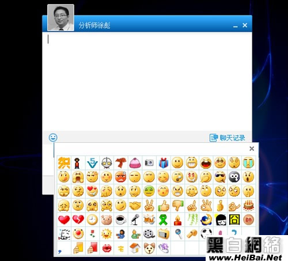Image resolution: width=288 pixels, height=261 pixels.
Task: Open the emoticon picker smiley button
Action: [53, 138]
